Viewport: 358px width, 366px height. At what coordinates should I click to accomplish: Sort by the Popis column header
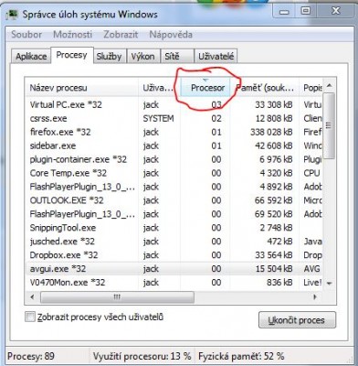pyautogui.click(x=311, y=88)
